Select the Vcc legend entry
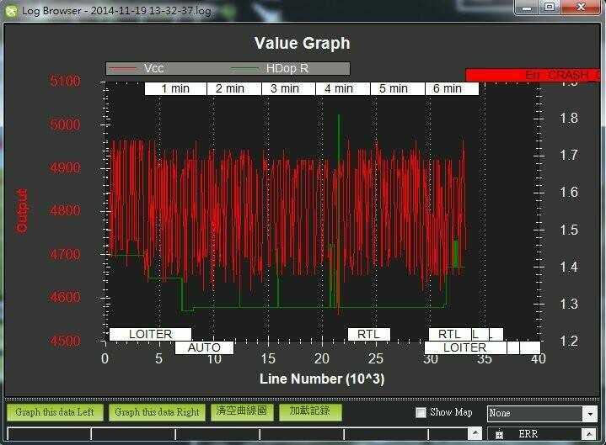Screen dimensions: 606x445 point(153,69)
